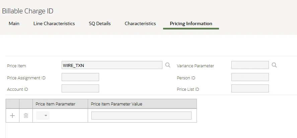Open the Main tab

(14, 24)
